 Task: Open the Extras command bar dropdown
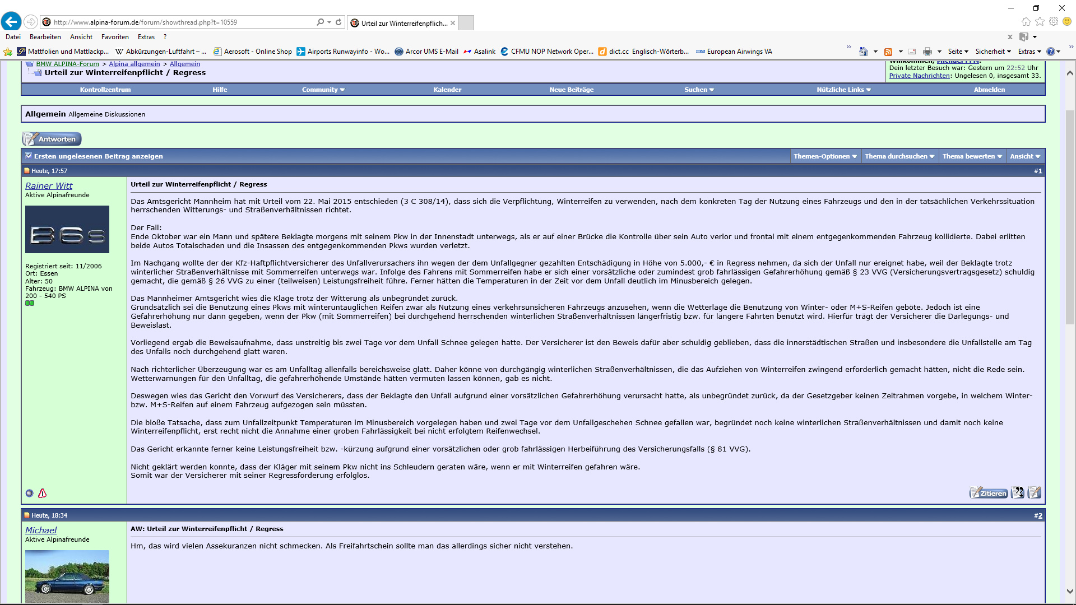coord(1029,52)
